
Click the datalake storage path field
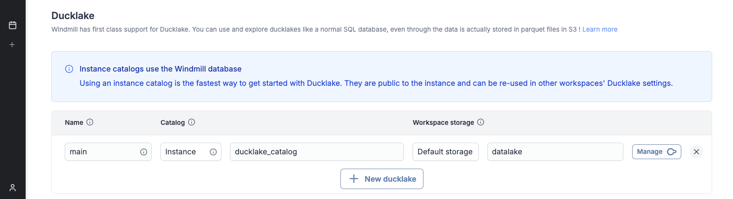click(x=555, y=152)
